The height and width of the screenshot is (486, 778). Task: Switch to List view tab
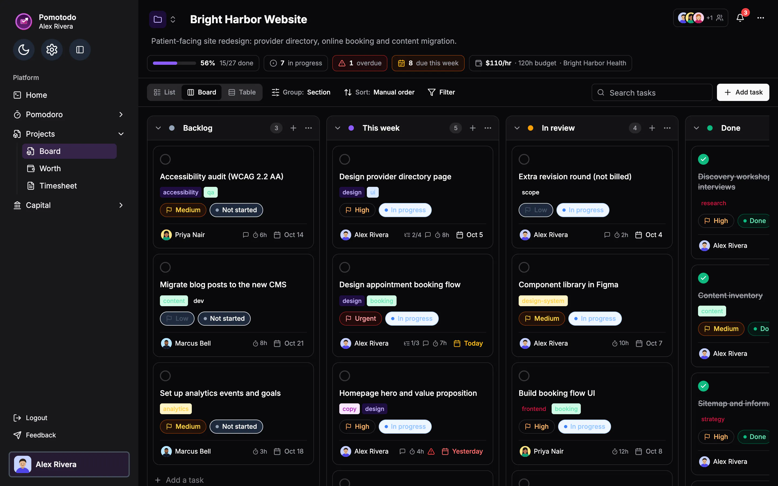[164, 92]
